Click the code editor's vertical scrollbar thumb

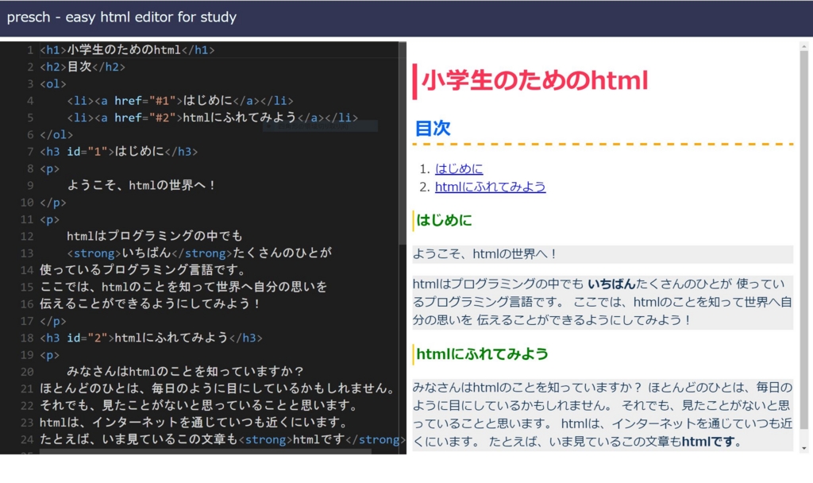coord(403,144)
